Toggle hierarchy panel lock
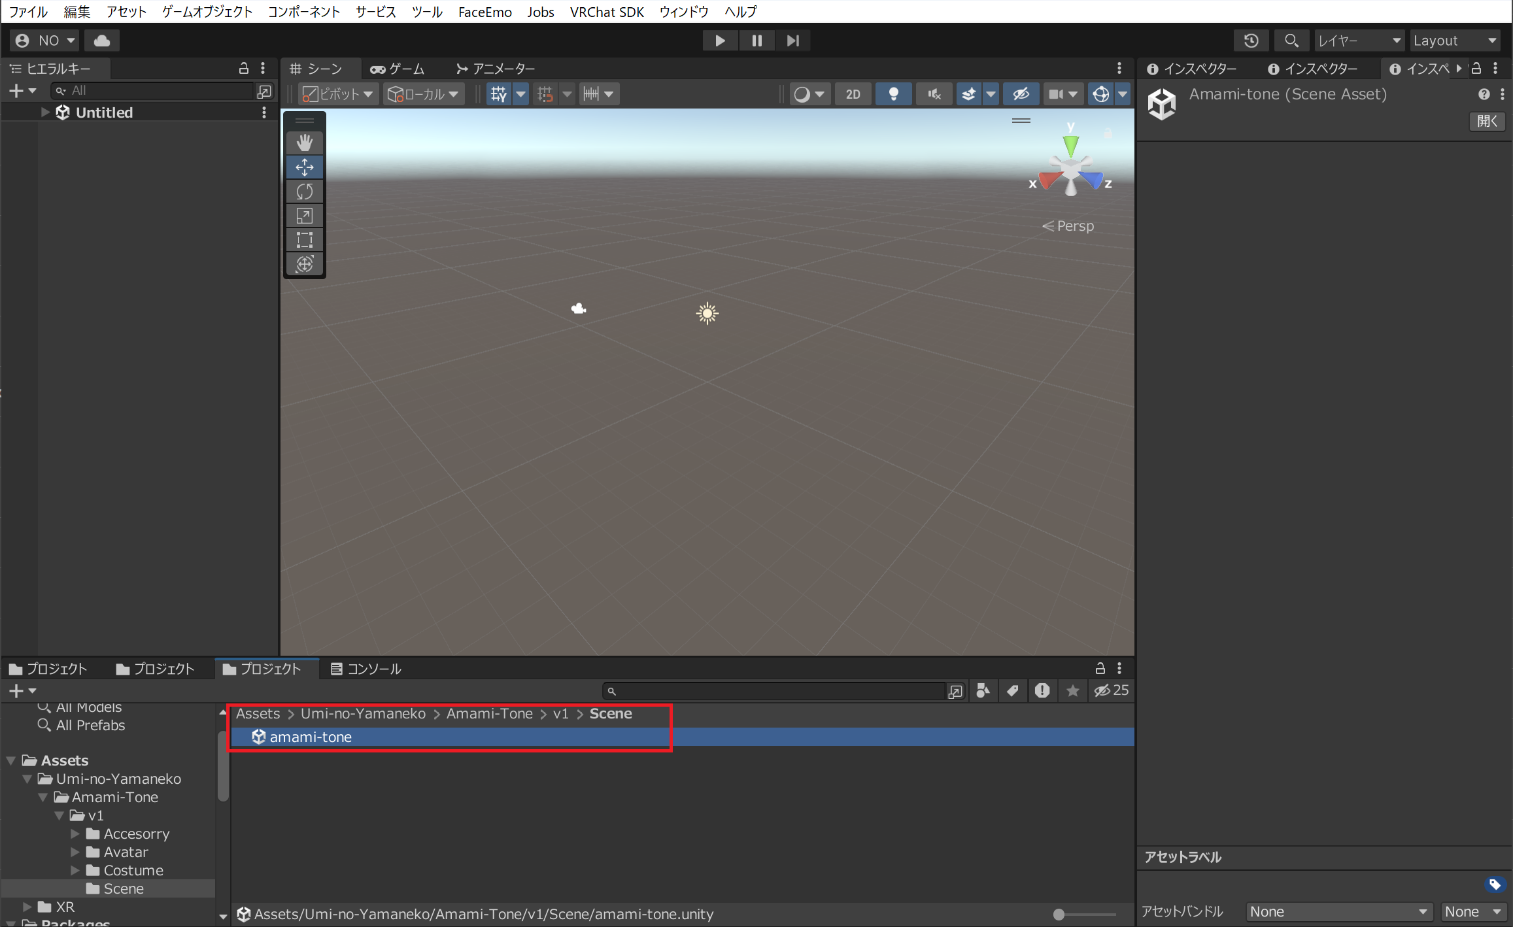 244,68
